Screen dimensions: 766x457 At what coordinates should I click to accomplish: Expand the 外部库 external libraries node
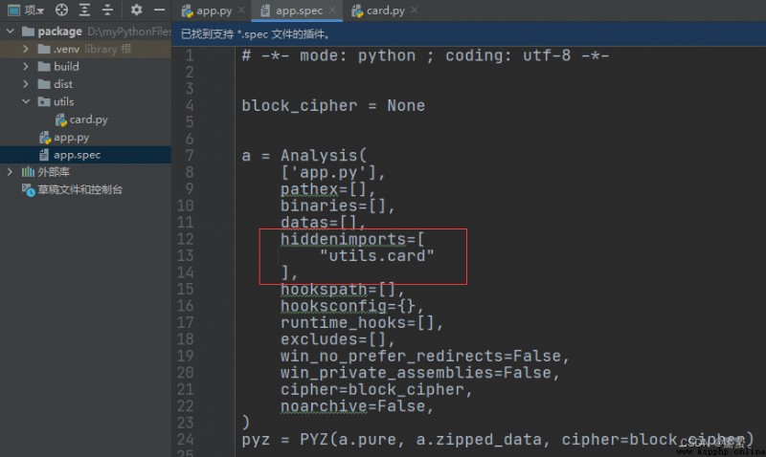coord(10,172)
